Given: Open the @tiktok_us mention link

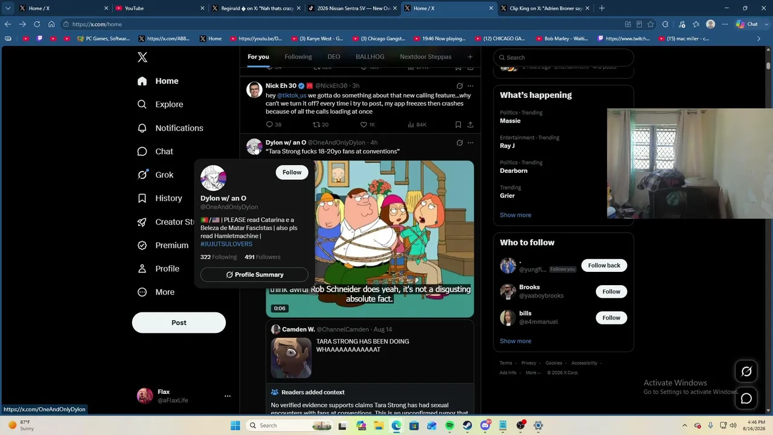Looking at the screenshot, I should point(292,95).
